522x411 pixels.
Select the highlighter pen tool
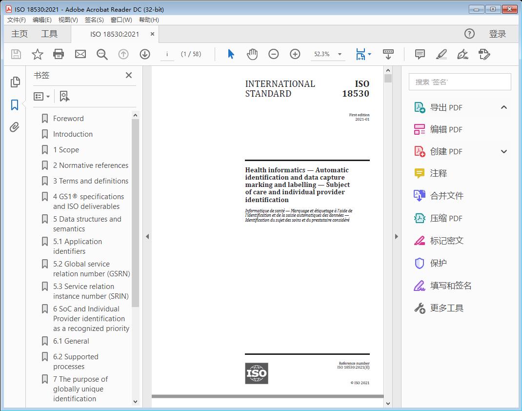tap(442, 54)
